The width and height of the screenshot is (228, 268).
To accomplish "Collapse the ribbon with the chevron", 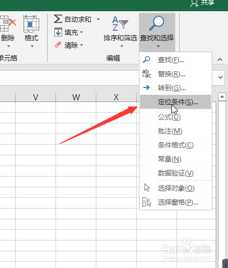I will pos(220,59).
